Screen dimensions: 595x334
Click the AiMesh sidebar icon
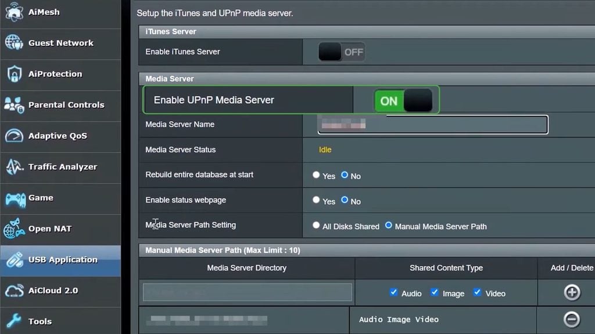click(x=14, y=12)
